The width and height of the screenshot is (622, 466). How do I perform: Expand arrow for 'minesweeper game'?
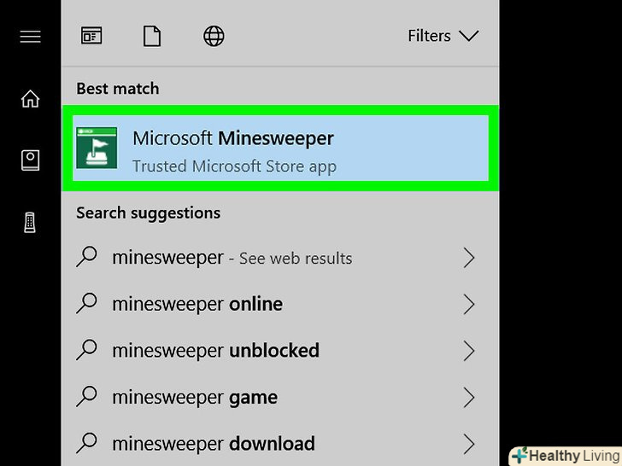(469, 398)
